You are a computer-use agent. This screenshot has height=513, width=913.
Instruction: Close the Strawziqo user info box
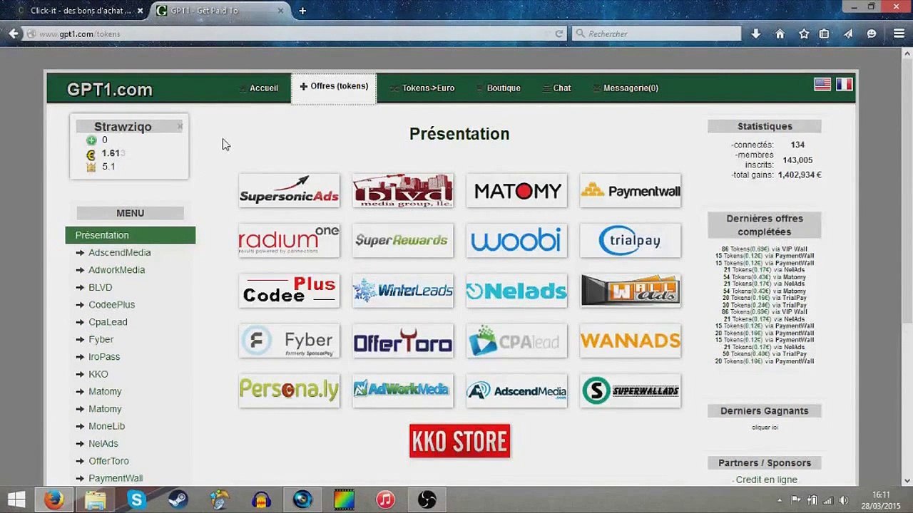point(180,126)
